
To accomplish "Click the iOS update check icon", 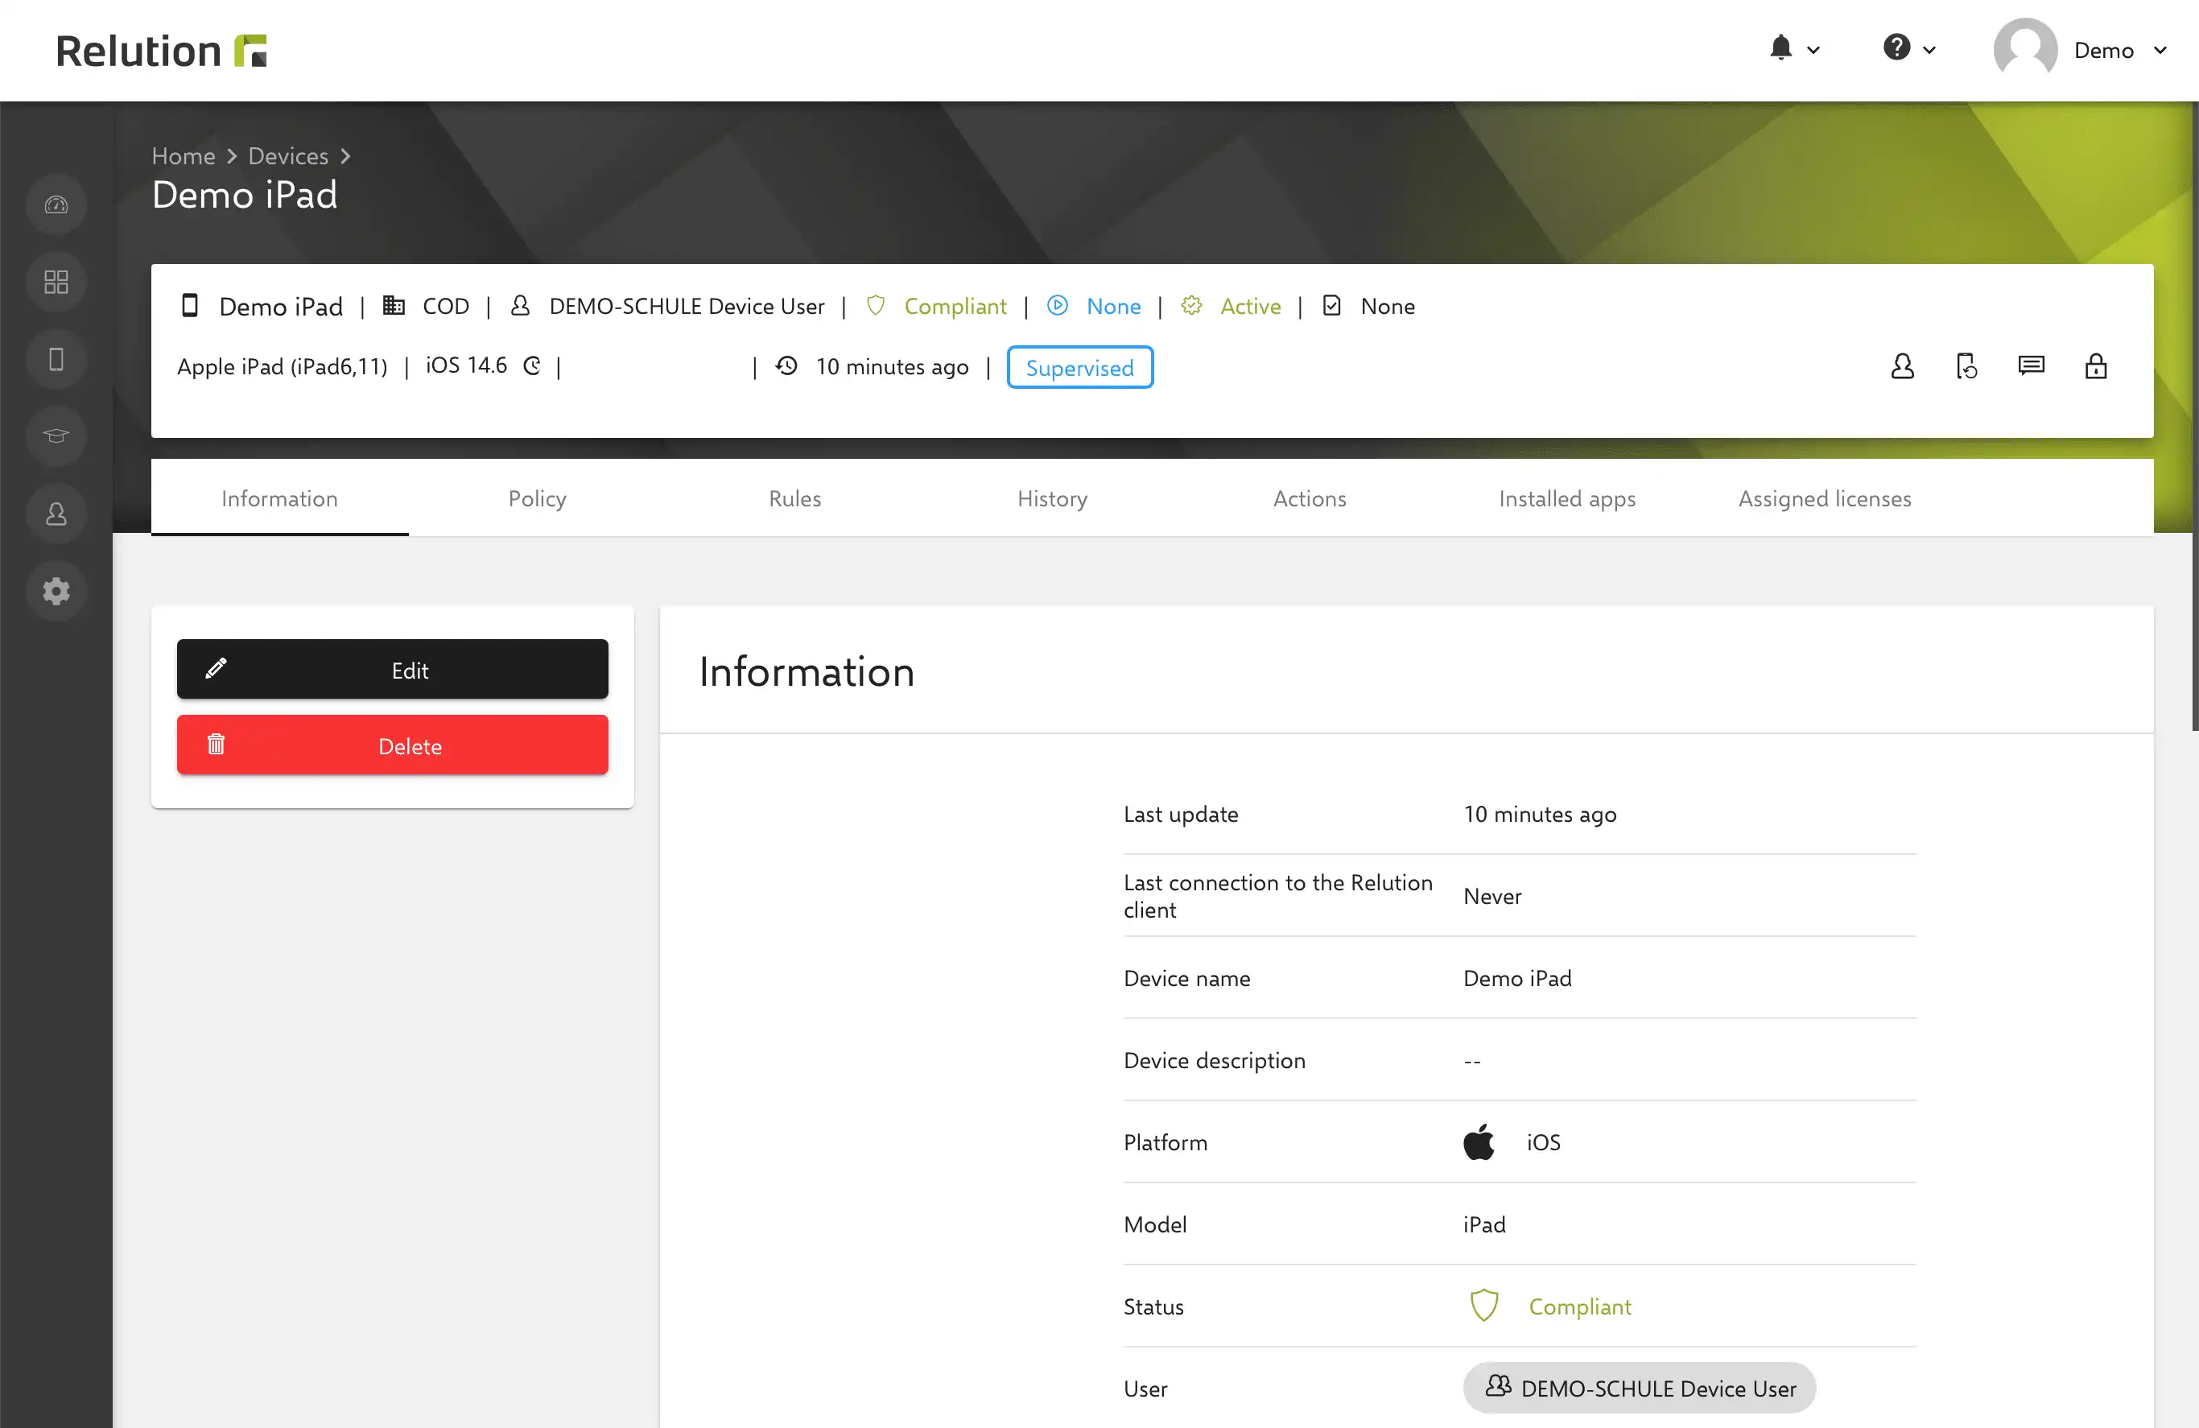I will click(x=532, y=366).
